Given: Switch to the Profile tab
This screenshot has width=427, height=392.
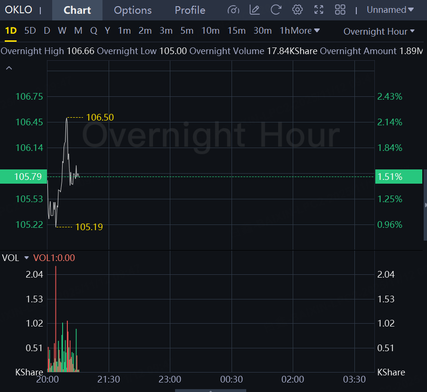Looking at the screenshot, I should 190,10.
